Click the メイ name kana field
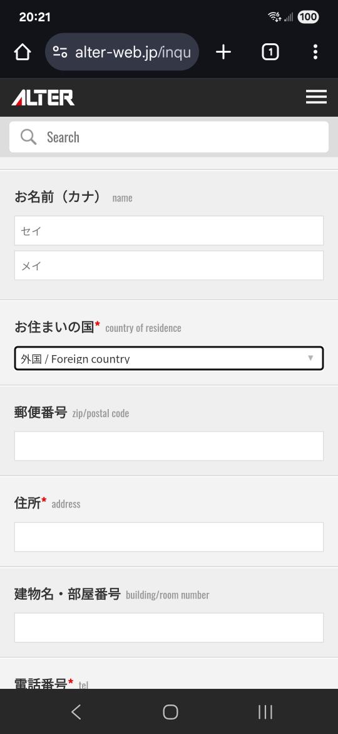The height and width of the screenshot is (734, 338). pyautogui.click(x=169, y=265)
